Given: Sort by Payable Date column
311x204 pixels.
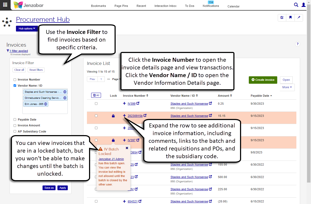Looking at the screenshot, I should (x=261, y=96).
